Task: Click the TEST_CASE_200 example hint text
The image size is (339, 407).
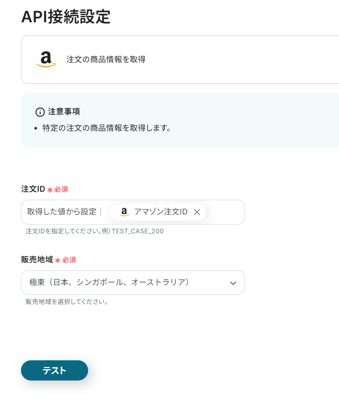Action: (138, 231)
